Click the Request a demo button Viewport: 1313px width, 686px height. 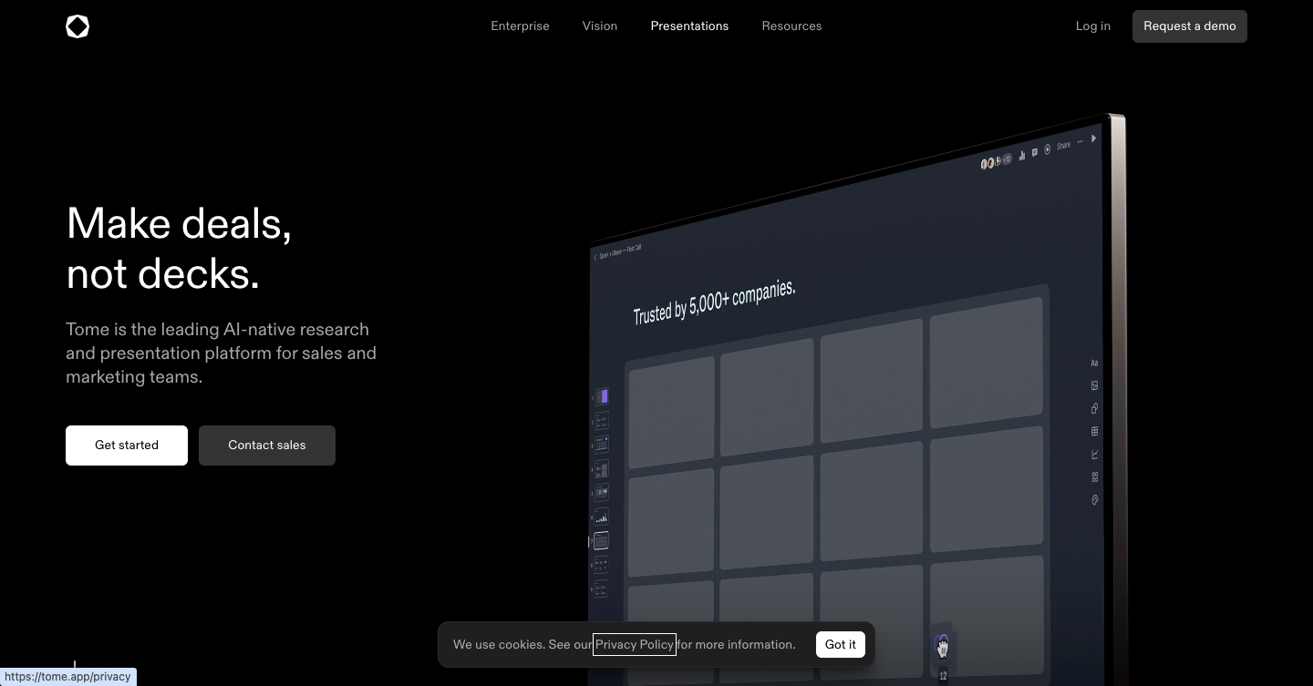click(x=1189, y=26)
